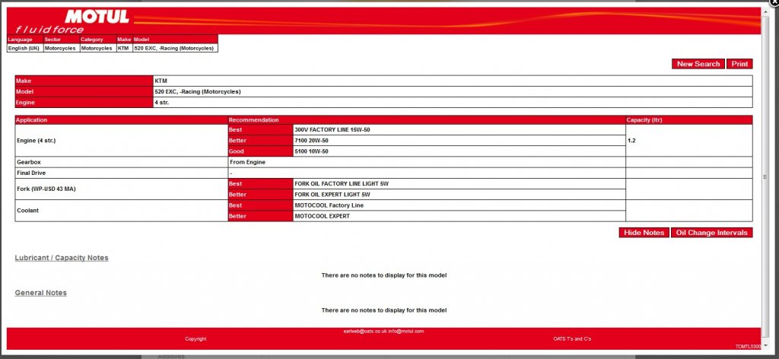Click the vertical scrollbar handle

(x=765, y=176)
